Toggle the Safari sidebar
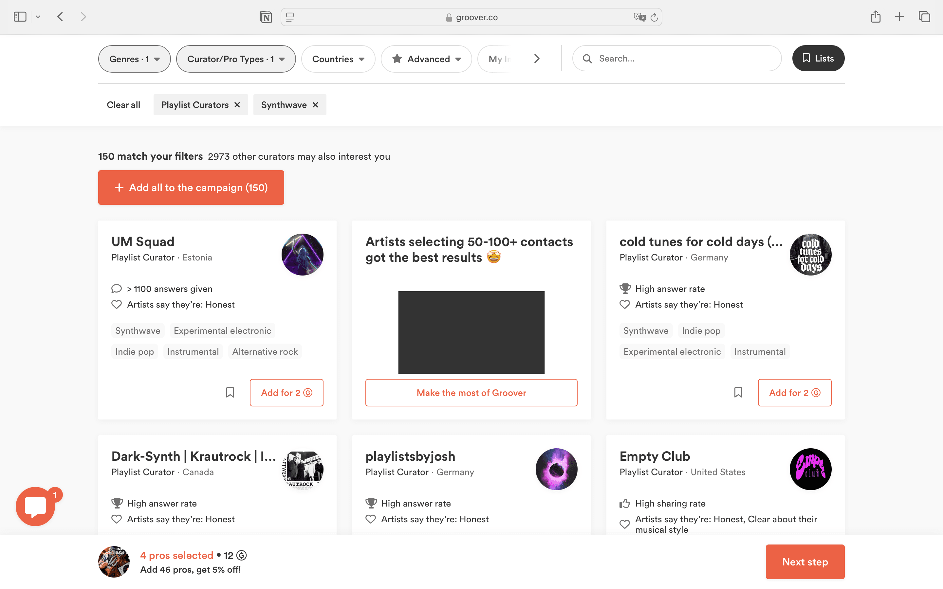Image resolution: width=943 pixels, height=589 pixels. pyautogui.click(x=20, y=17)
